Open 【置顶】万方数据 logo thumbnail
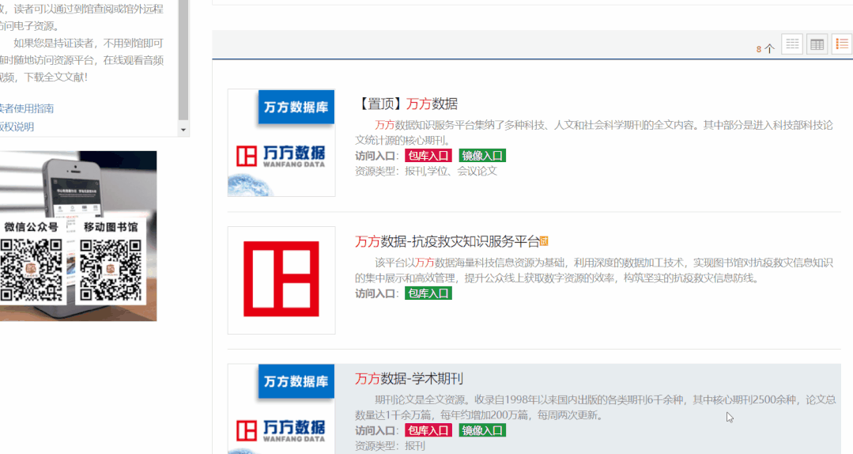The height and width of the screenshot is (454, 853). (x=281, y=142)
